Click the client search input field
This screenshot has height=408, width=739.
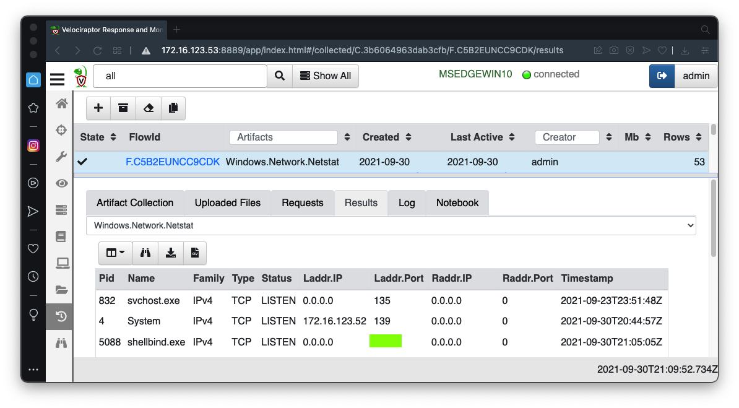tap(180, 76)
